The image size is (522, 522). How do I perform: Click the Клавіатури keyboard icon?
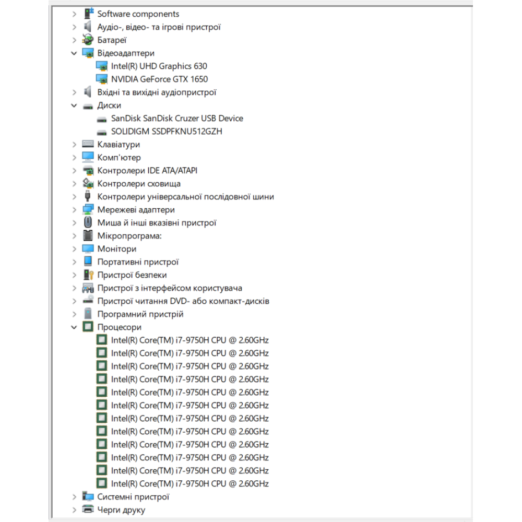[88, 144]
